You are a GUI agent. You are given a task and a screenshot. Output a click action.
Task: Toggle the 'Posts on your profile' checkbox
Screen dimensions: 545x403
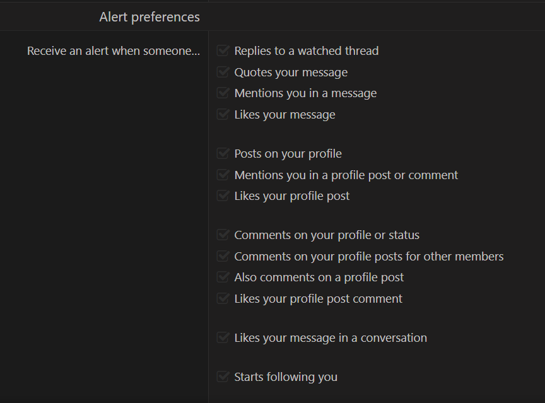click(x=223, y=153)
